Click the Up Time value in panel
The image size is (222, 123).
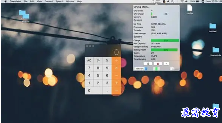pyautogui.click(x=158, y=24)
